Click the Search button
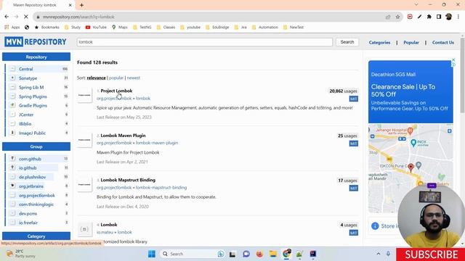 [347, 42]
